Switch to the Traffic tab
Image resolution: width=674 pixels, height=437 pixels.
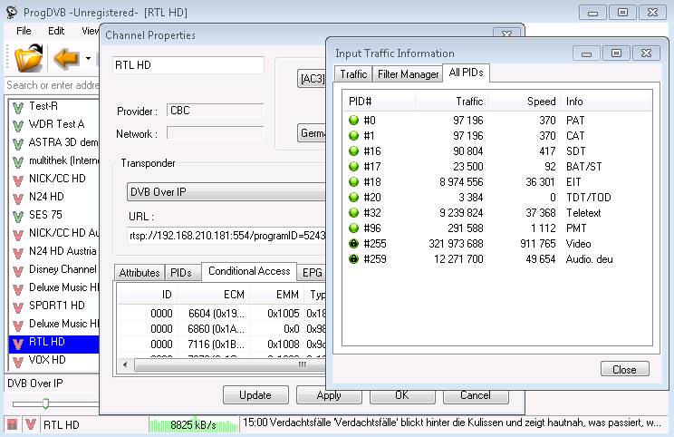pyautogui.click(x=353, y=74)
